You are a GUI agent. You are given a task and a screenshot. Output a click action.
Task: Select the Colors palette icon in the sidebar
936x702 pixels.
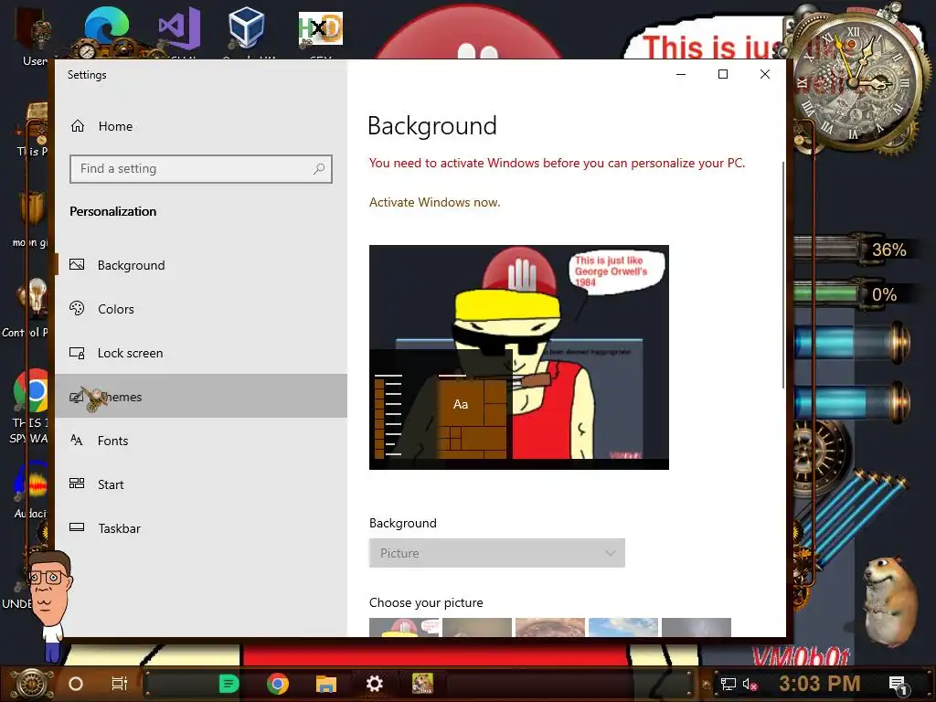click(x=77, y=308)
